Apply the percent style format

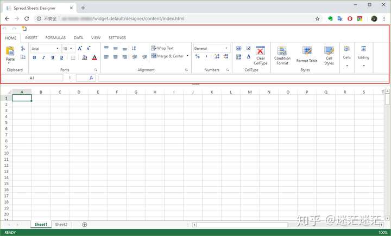pos(198,57)
